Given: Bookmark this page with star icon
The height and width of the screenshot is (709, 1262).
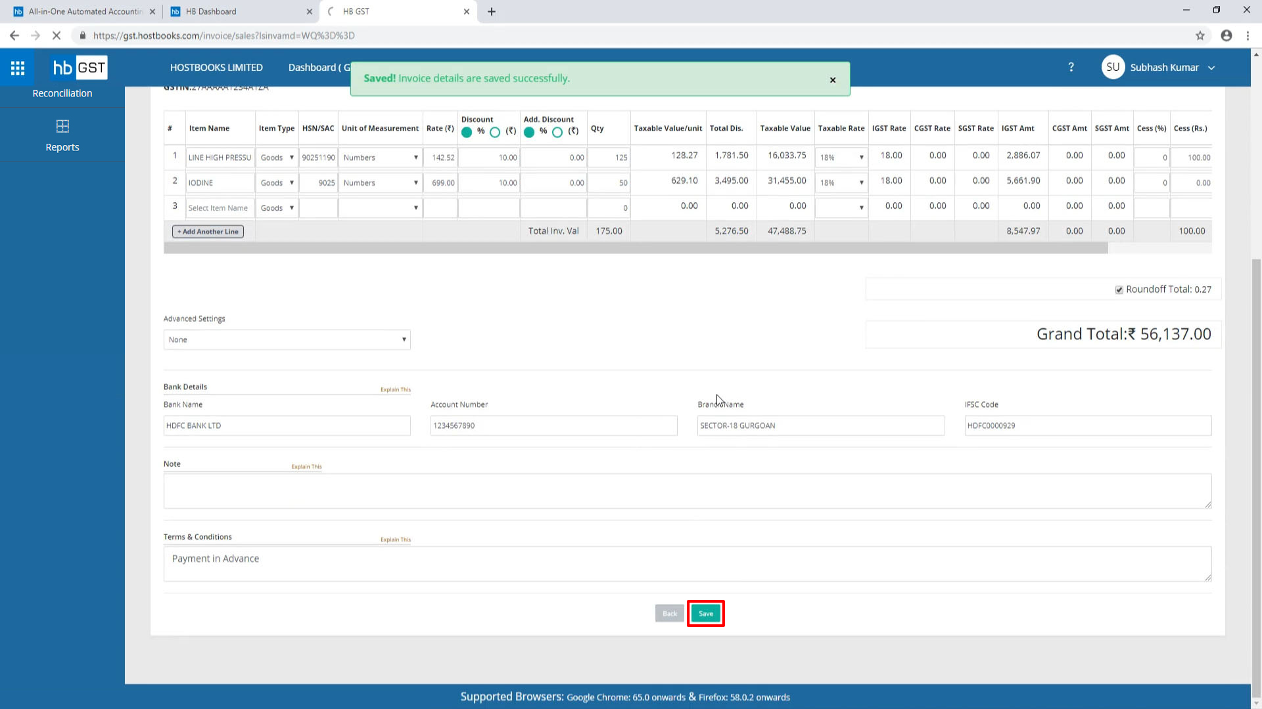Looking at the screenshot, I should pyautogui.click(x=1200, y=35).
